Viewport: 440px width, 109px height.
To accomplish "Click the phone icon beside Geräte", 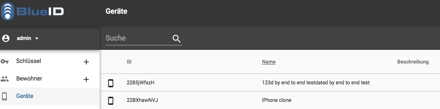I will click(4, 96).
